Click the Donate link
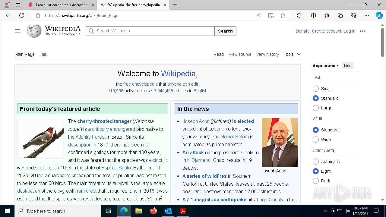This screenshot has height=217, width=386. (x=302, y=31)
